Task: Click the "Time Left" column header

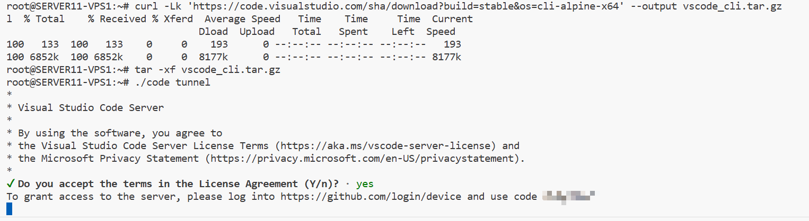Action: (x=406, y=25)
